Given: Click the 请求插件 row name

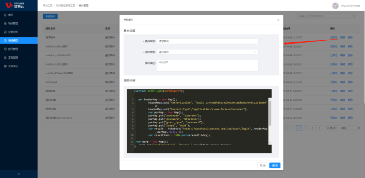Looking at the screenshot, I should (50, 37).
